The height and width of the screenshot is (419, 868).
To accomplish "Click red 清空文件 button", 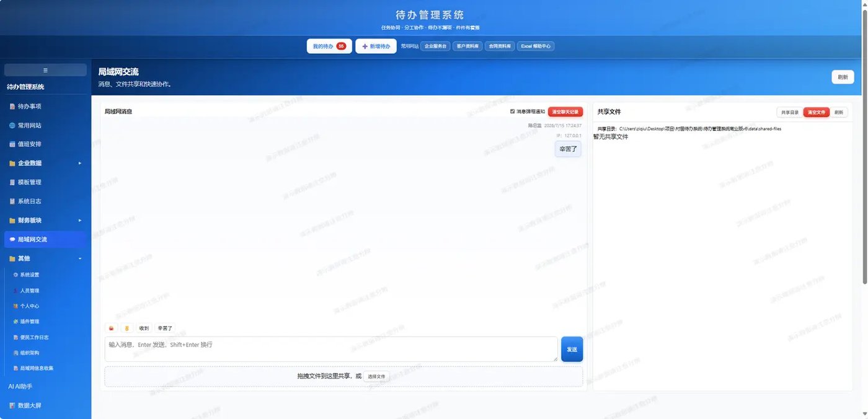I will coord(817,112).
